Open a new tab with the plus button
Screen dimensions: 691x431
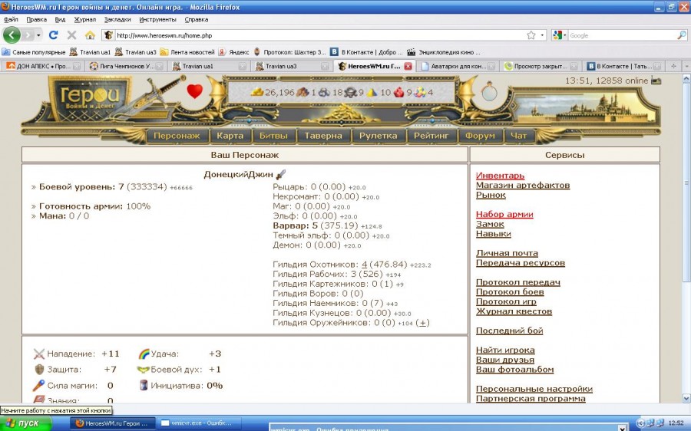(673, 66)
